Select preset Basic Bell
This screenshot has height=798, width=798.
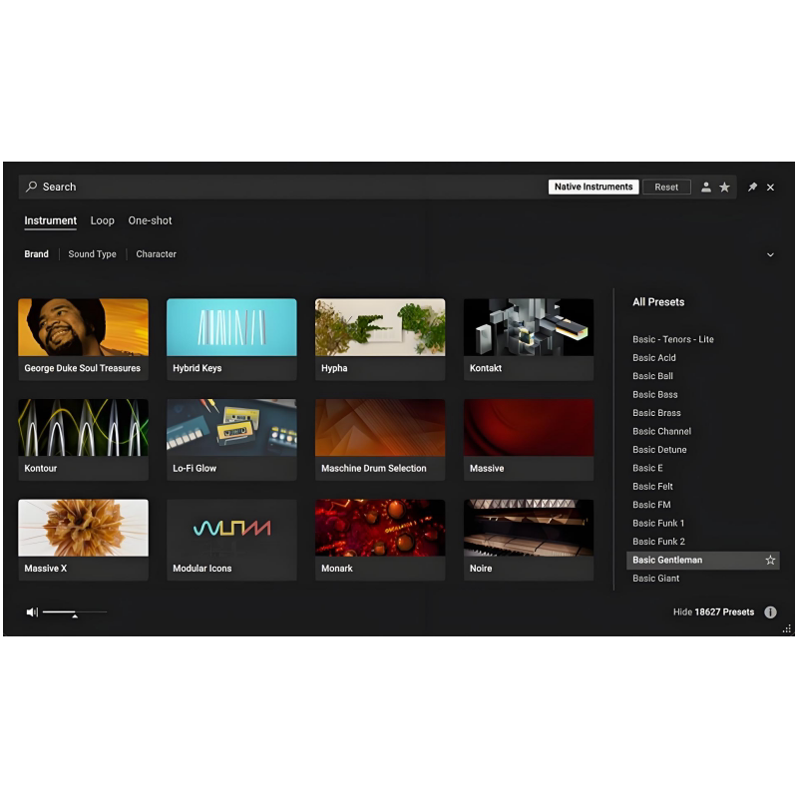[x=652, y=376]
